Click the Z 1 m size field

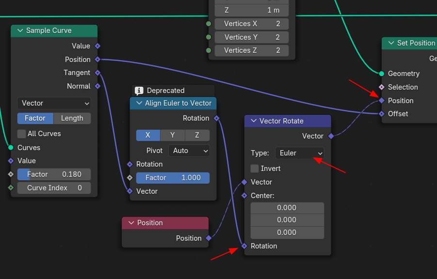coord(252,10)
